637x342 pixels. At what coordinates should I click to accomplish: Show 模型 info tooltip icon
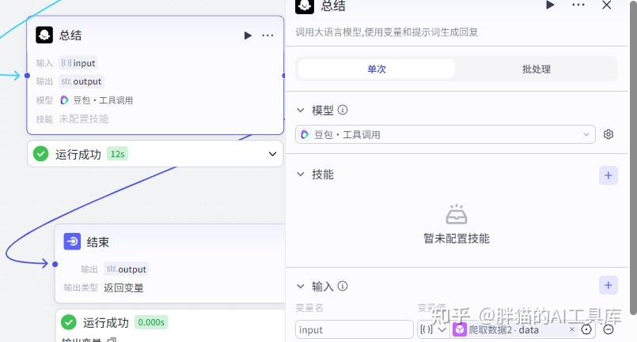[x=343, y=110]
